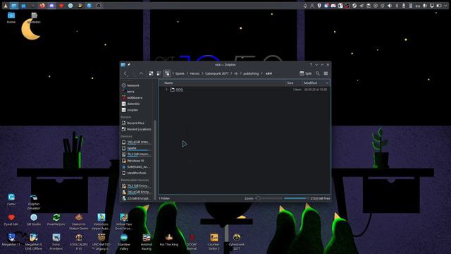Screen dimensions: 451x254
Task: Switch to icons view mode
Action: [151, 73]
